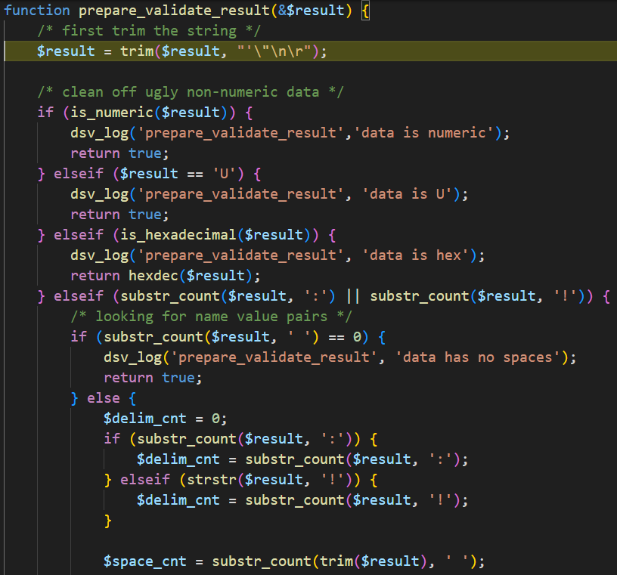Click the trim call on the highlighted line

point(137,51)
